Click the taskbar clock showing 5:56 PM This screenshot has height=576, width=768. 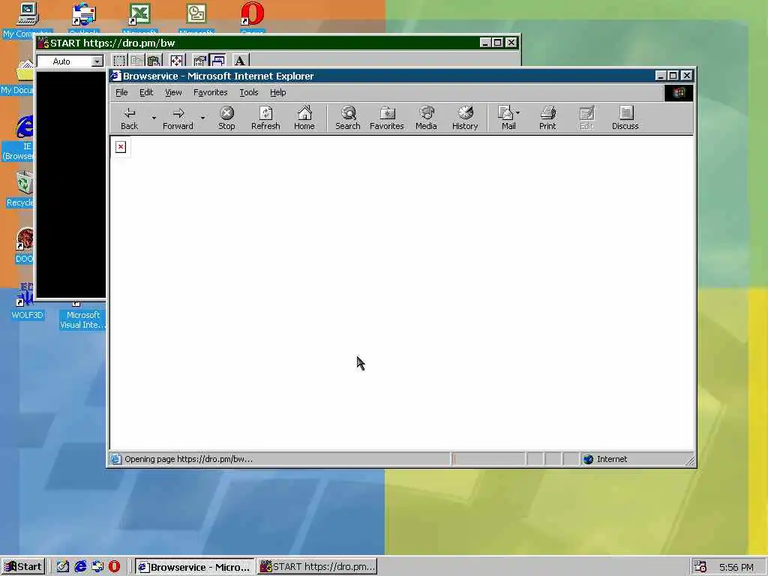click(736, 567)
